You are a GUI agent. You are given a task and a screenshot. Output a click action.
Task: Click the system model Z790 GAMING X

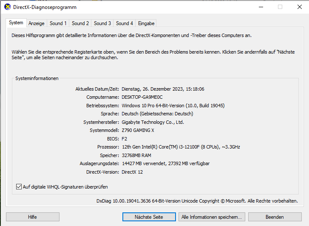[x=138, y=130]
